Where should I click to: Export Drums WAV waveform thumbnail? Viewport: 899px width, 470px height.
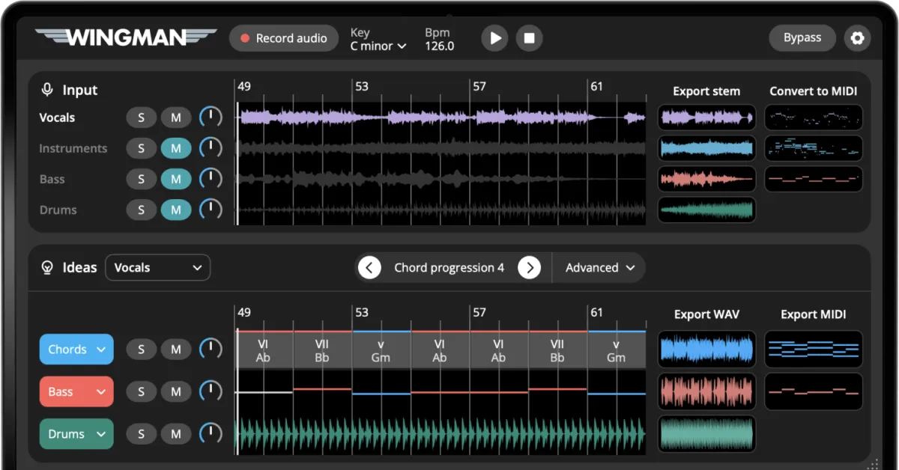pyautogui.click(x=706, y=434)
